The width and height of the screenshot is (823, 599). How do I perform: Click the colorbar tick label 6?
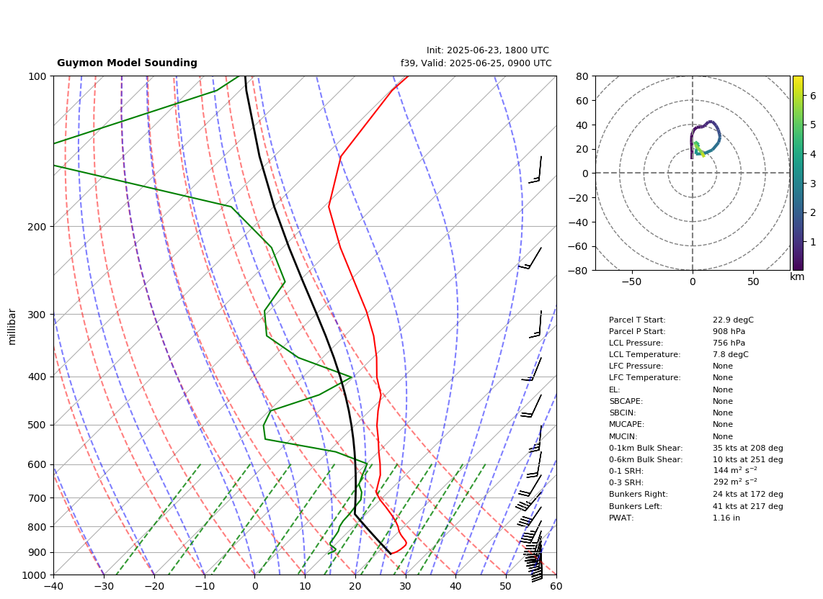(x=813, y=96)
